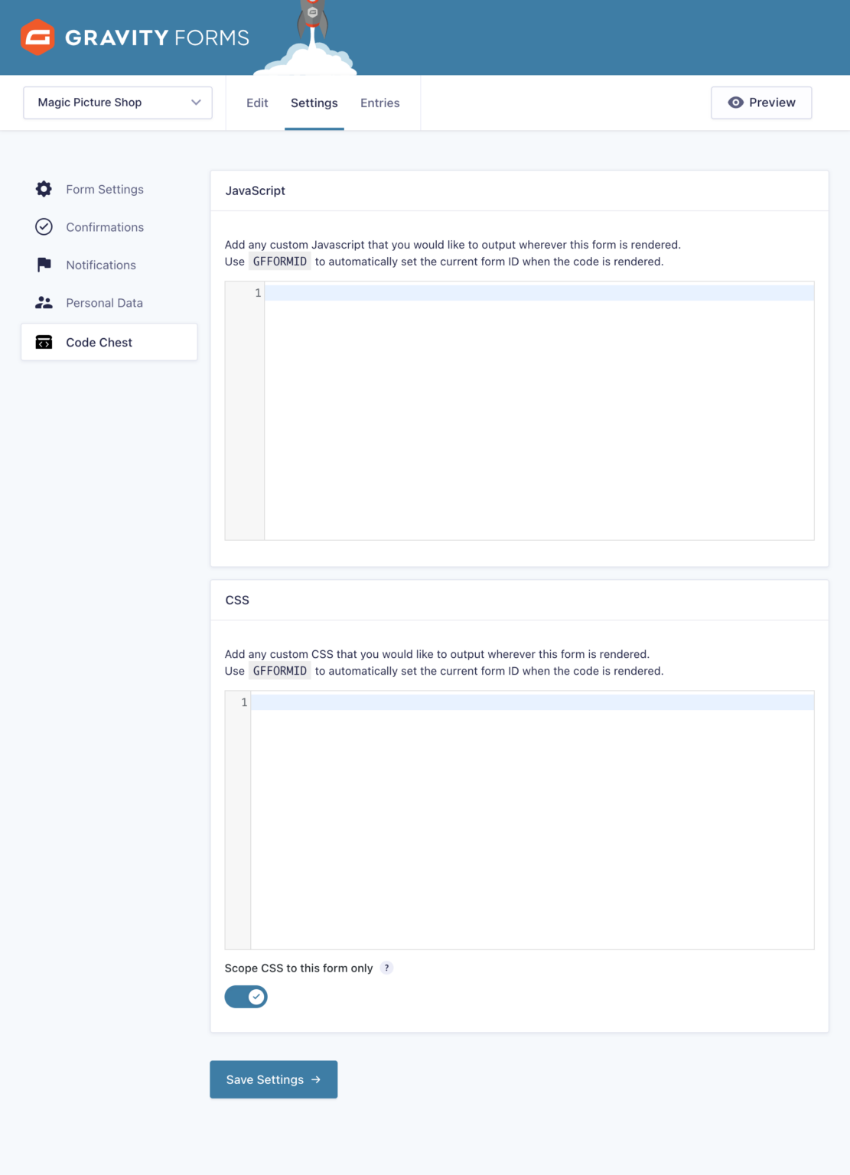The image size is (850, 1175).
Task: Toggle off Scope CSS to this form only
Action: [246, 997]
